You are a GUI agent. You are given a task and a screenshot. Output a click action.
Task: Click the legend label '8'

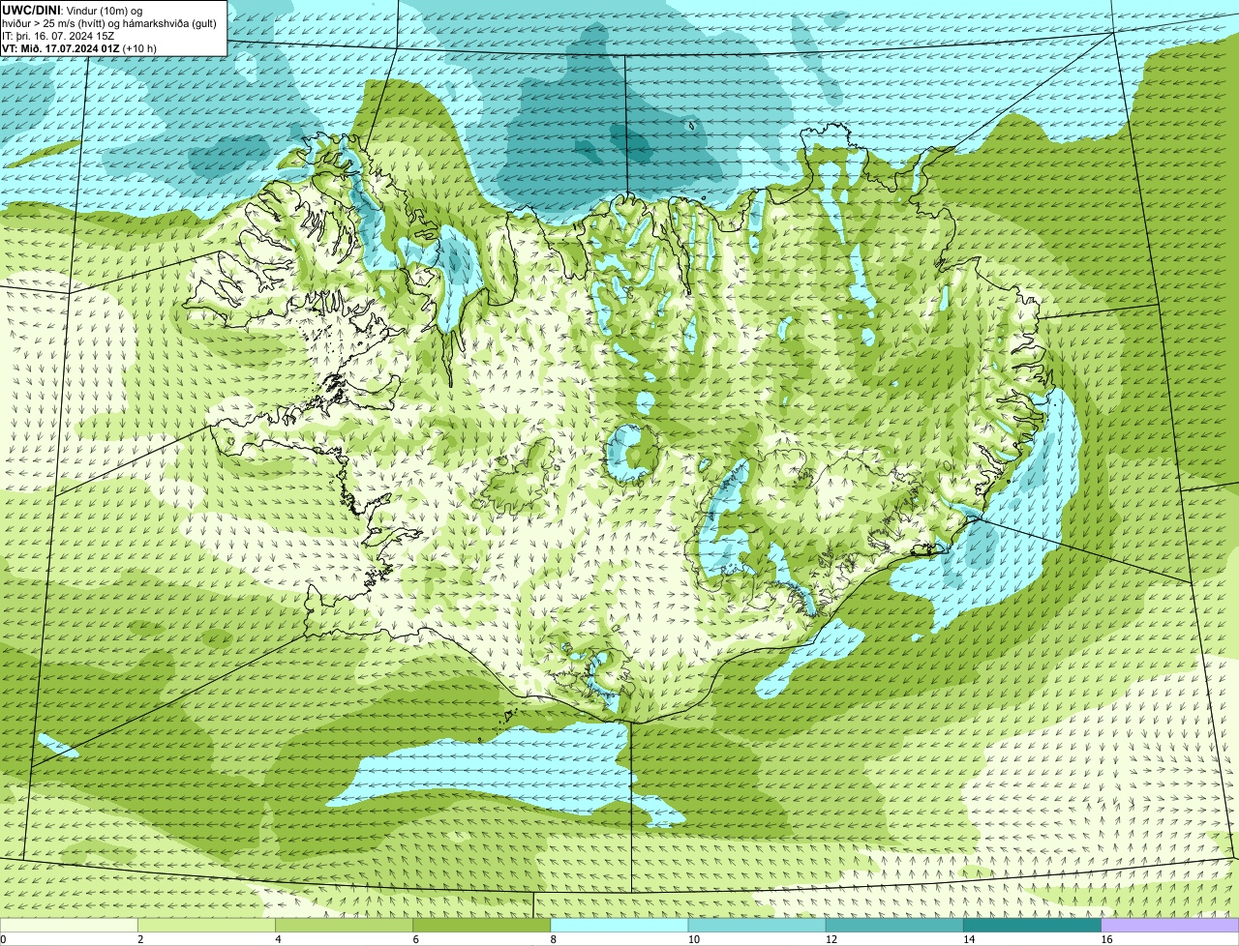[x=554, y=939]
